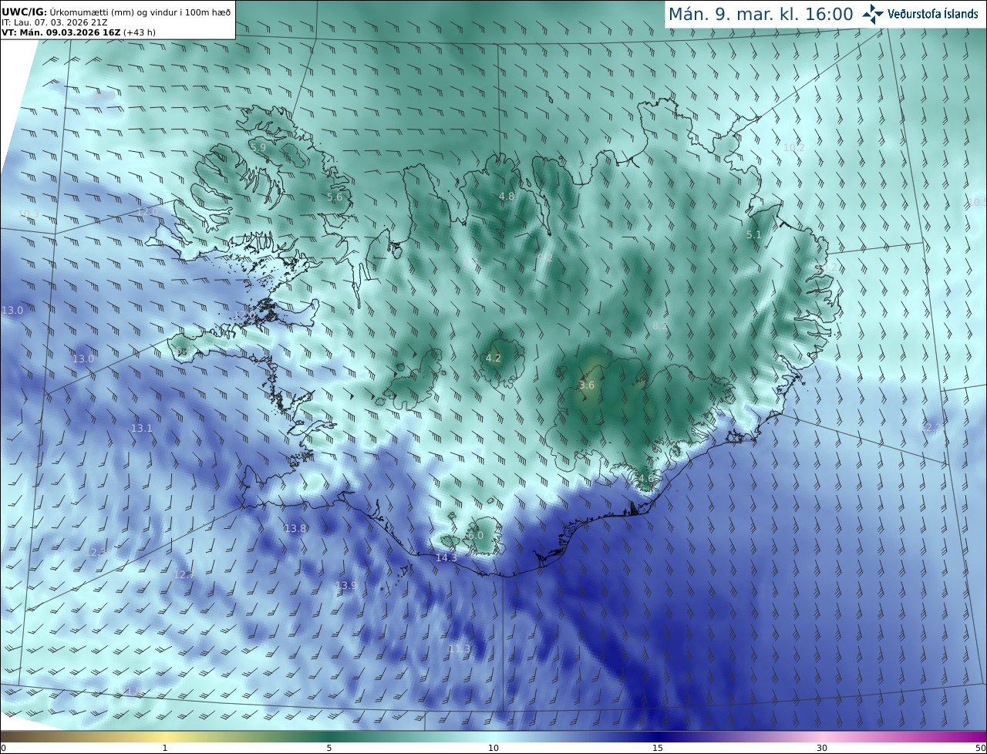
Task: Click the 4.2 value on the central glacier
Action: (x=493, y=358)
